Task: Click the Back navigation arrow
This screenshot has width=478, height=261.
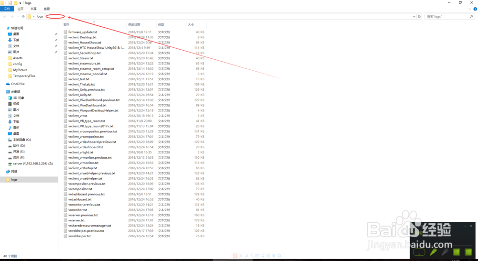Action: (x=5, y=16)
